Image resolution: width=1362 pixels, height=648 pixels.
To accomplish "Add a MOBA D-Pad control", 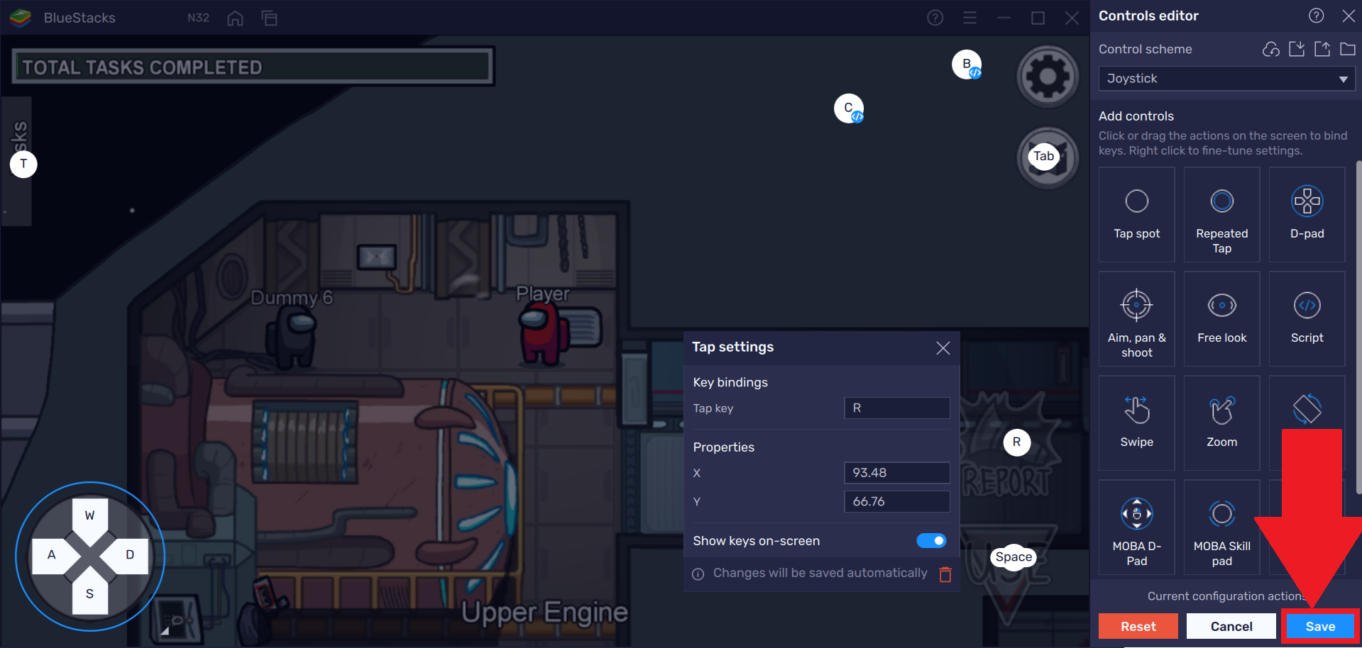I will (x=1136, y=527).
